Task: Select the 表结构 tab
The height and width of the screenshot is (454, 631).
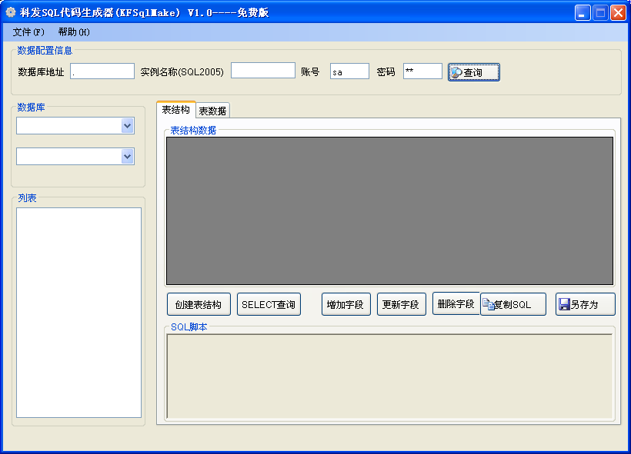Action: click(175, 109)
